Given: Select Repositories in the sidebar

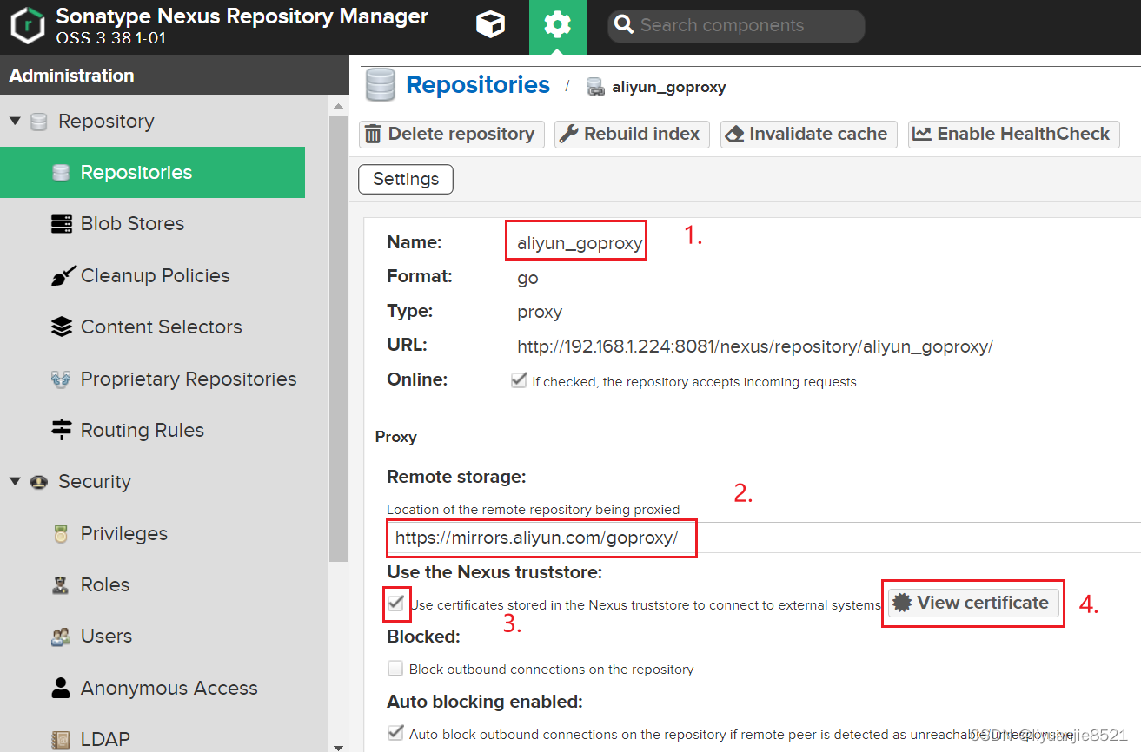Looking at the screenshot, I should tap(152, 173).
